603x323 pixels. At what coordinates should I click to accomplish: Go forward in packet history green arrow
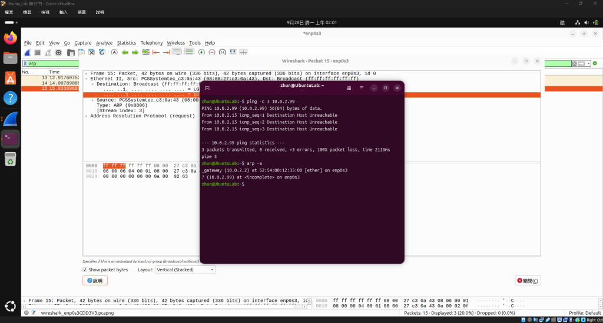[x=135, y=52]
